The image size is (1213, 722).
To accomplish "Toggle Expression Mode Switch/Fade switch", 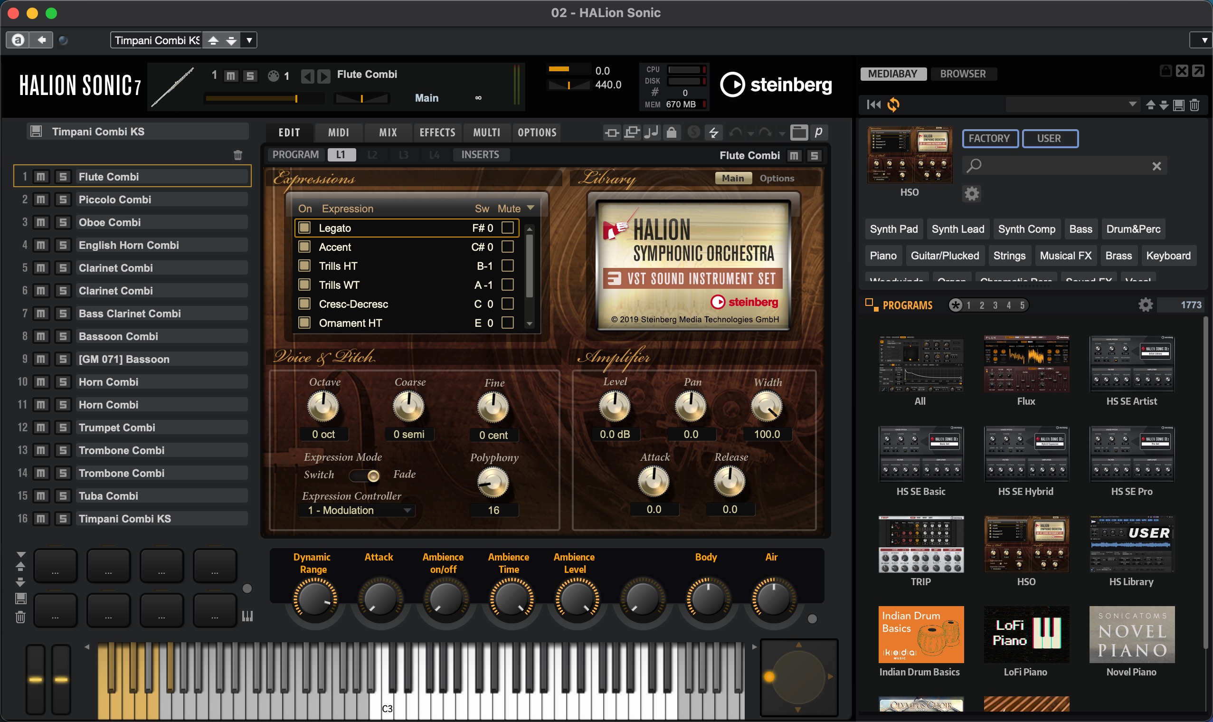I will (365, 475).
